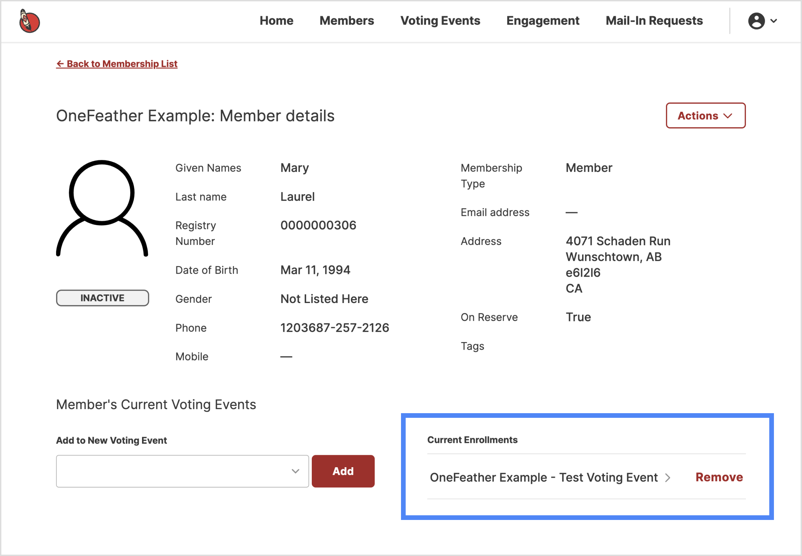
Task: Click the postal code e6l2l6
Action: (x=582, y=273)
